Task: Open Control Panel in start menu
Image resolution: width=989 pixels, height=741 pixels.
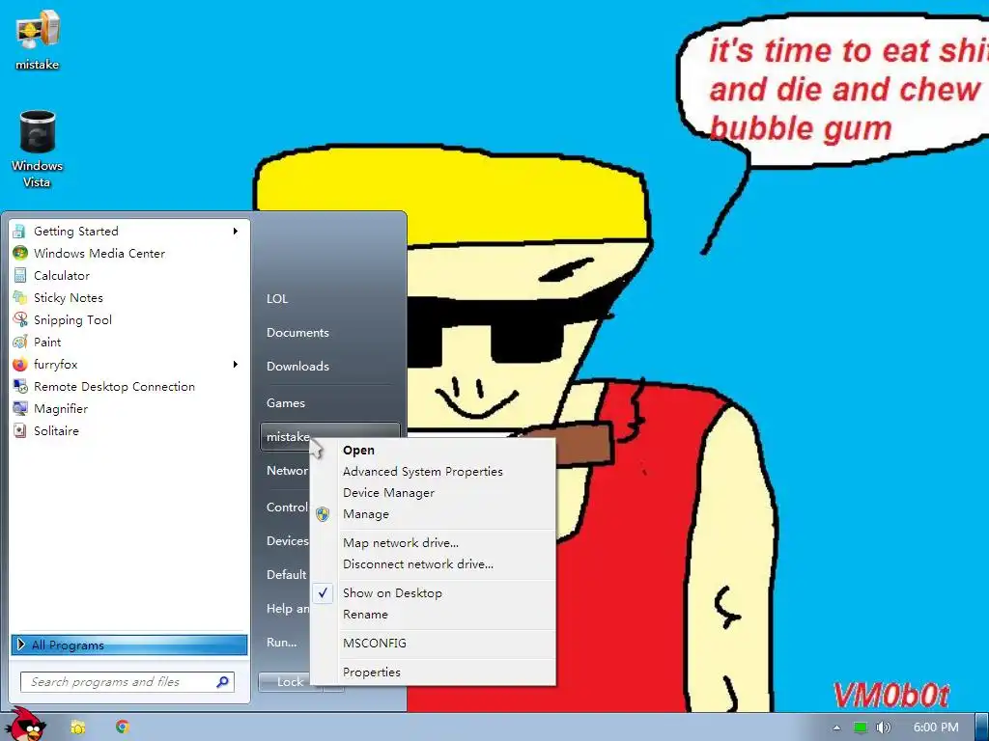Action: [287, 508]
